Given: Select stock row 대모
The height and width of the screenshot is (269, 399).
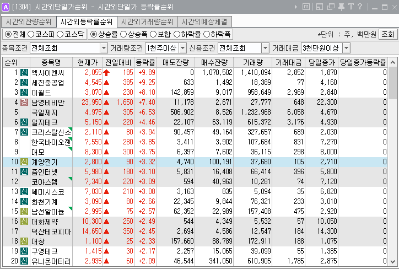Looking at the screenshot, I should pyautogui.click(x=195, y=152).
